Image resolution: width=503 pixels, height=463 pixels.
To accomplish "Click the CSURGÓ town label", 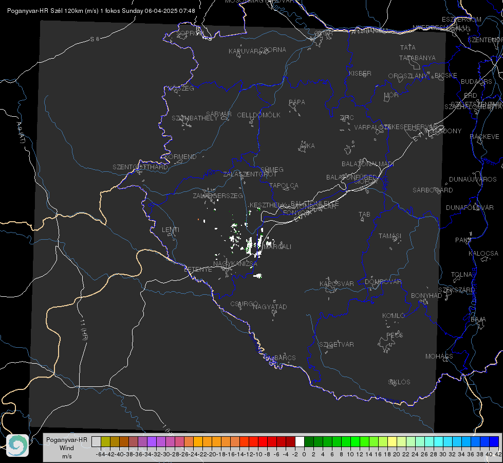I will coord(244,304).
